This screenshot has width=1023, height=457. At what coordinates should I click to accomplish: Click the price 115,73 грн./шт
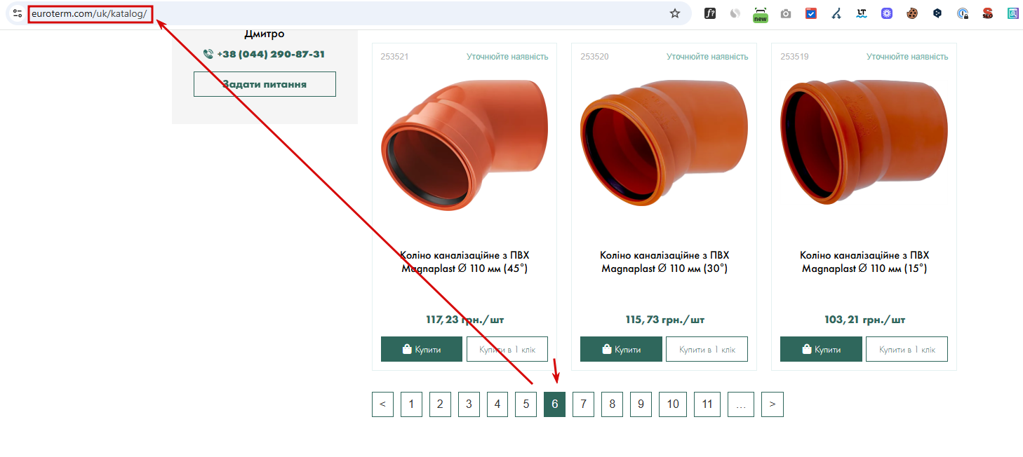(664, 320)
